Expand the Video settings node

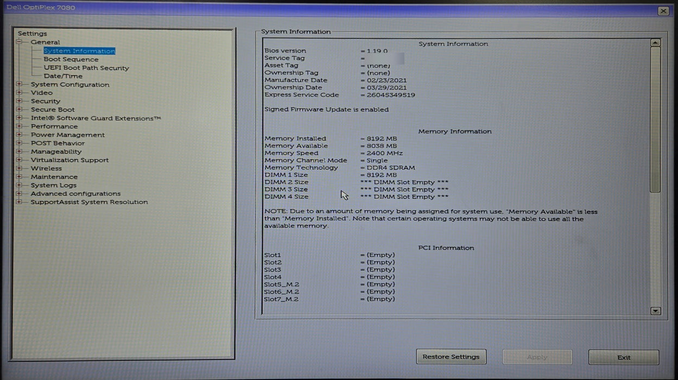(x=20, y=93)
